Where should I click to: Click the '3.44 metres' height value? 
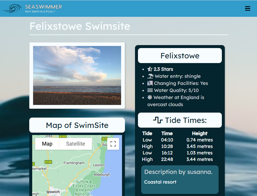[x=200, y=159]
